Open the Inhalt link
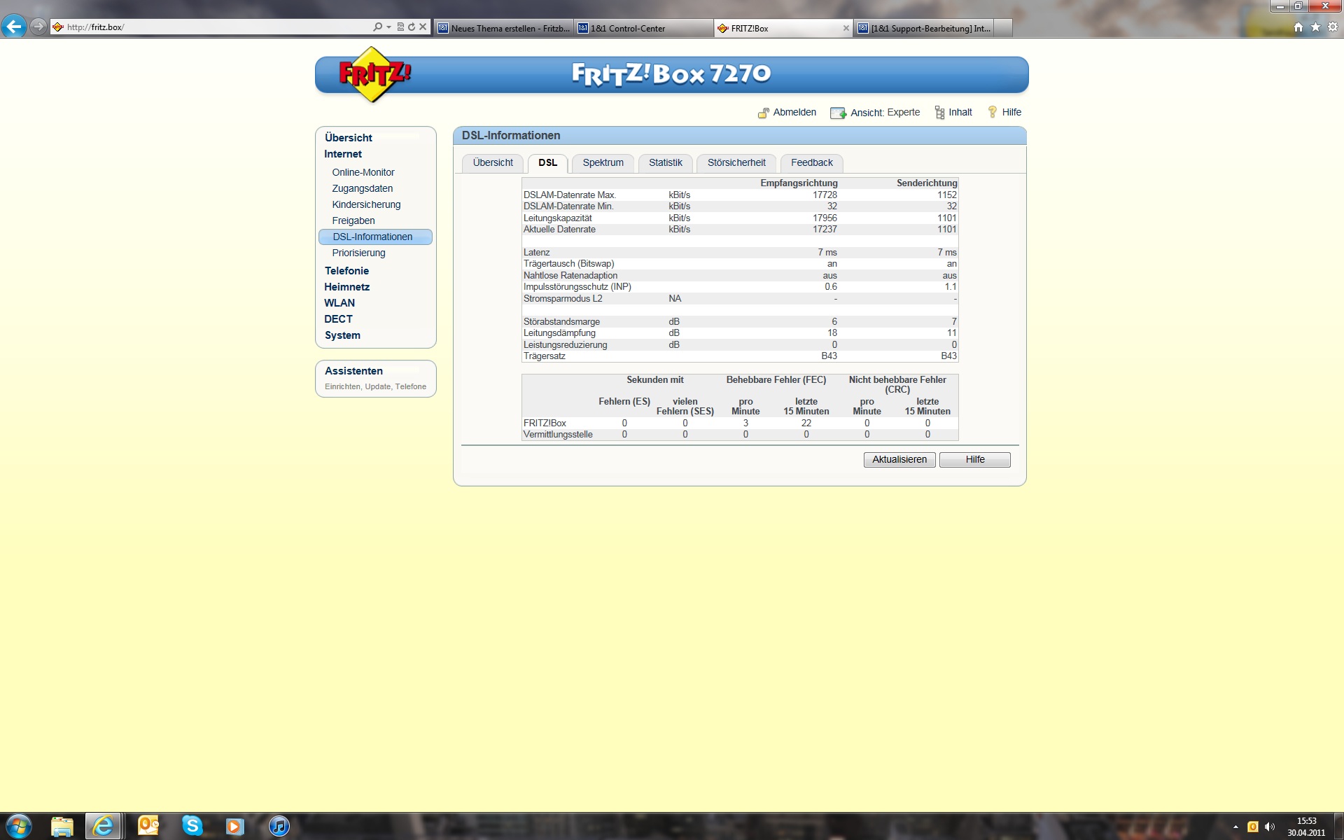This screenshot has height=840, width=1344. coord(960,113)
